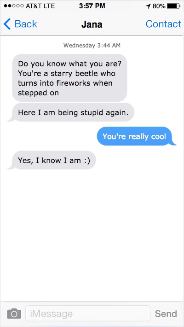Tap the battery icon in status bar

[x=173, y=6]
